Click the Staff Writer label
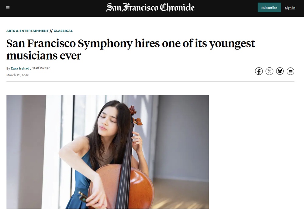 point(41,68)
